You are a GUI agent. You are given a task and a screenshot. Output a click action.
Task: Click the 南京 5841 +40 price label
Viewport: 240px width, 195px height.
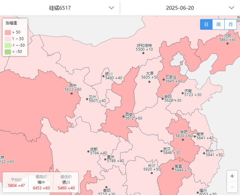(205, 136)
